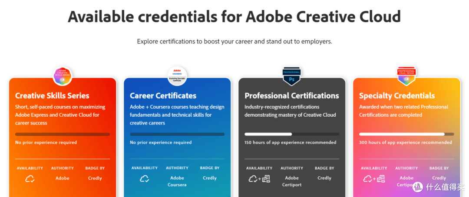Open the Career Certificates card title
Viewport: 469px width, 197px height.
pyautogui.click(x=163, y=95)
